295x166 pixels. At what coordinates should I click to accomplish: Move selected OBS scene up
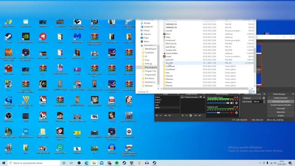point(165,115)
